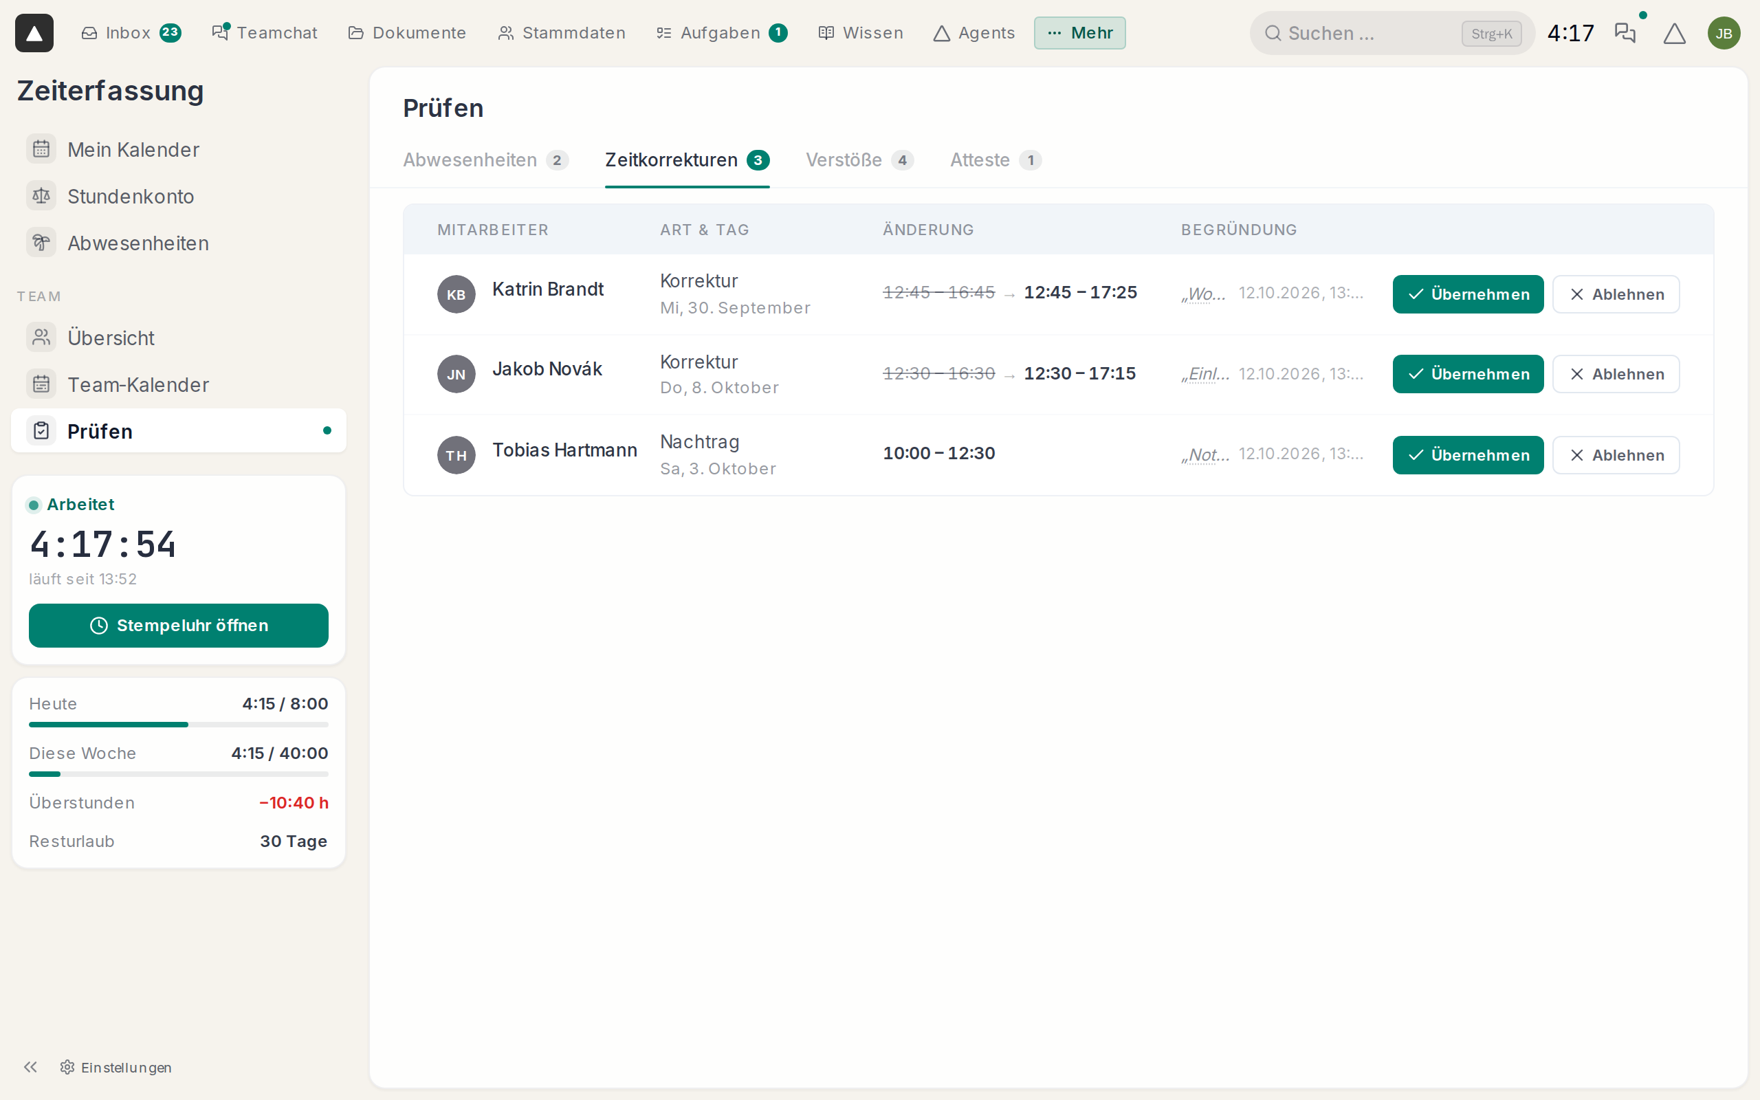This screenshot has width=1760, height=1100.
Task: Click Tobias Hartmann's TH avatar
Action: point(456,454)
